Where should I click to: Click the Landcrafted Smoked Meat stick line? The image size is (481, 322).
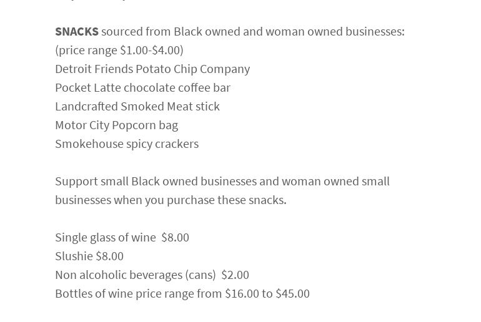tap(137, 106)
